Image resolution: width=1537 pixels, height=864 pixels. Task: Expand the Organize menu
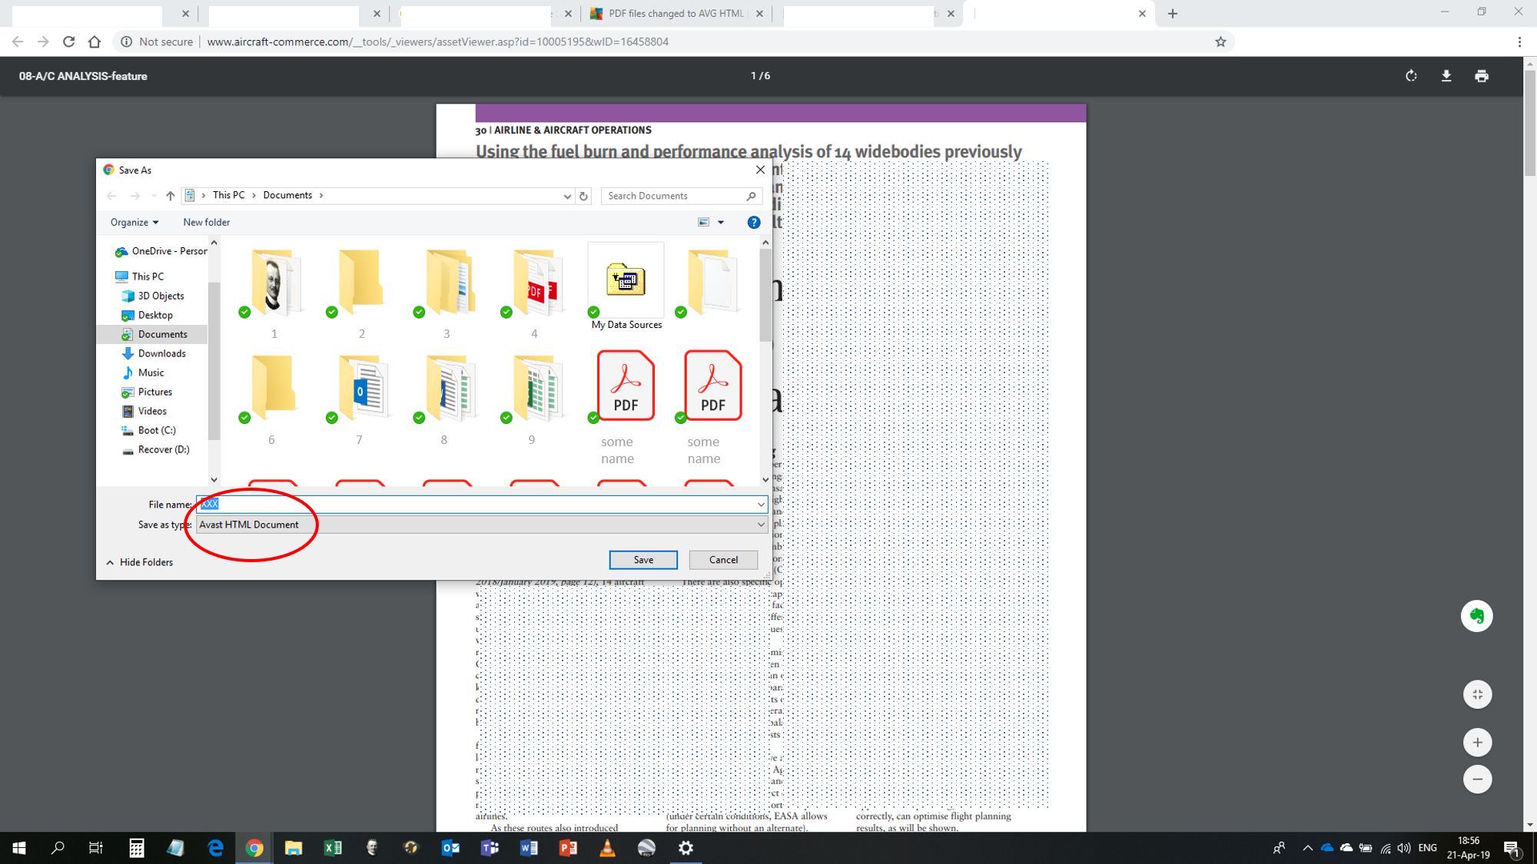pos(133,222)
